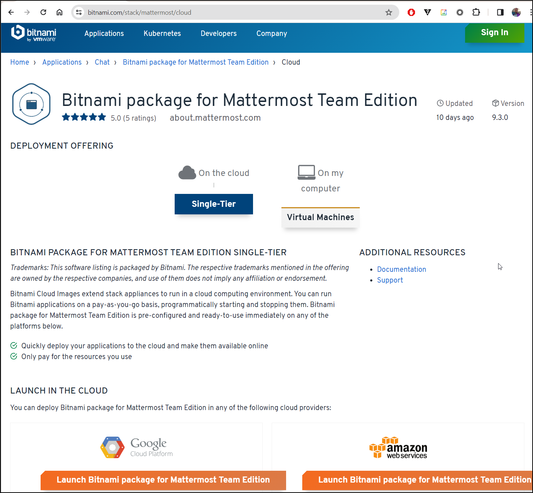View site information icon in address bar
533x493 pixels.
click(79, 12)
